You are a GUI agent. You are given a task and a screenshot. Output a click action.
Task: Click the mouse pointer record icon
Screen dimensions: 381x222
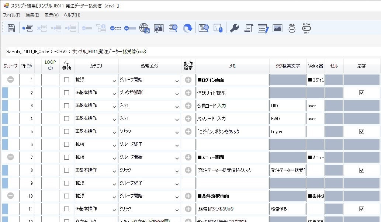pyautogui.click(x=218, y=28)
